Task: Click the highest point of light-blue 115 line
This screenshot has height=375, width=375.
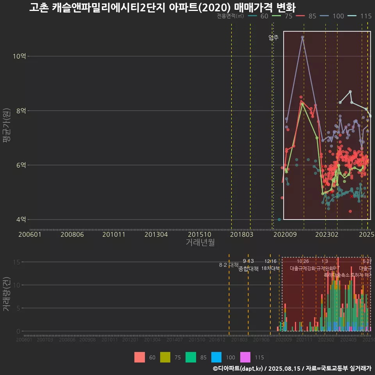Action: 350,91
